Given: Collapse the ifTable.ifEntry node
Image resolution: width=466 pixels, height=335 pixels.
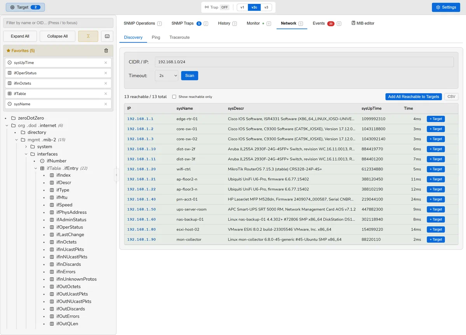Looking at the screenshot, I should (36, 168).
